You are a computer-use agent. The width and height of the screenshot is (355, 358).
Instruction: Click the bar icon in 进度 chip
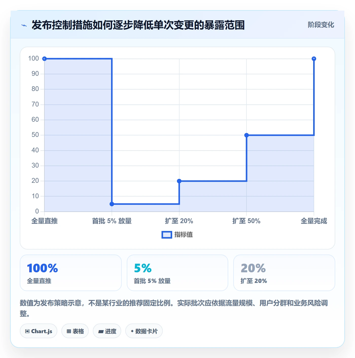point(101,332)
